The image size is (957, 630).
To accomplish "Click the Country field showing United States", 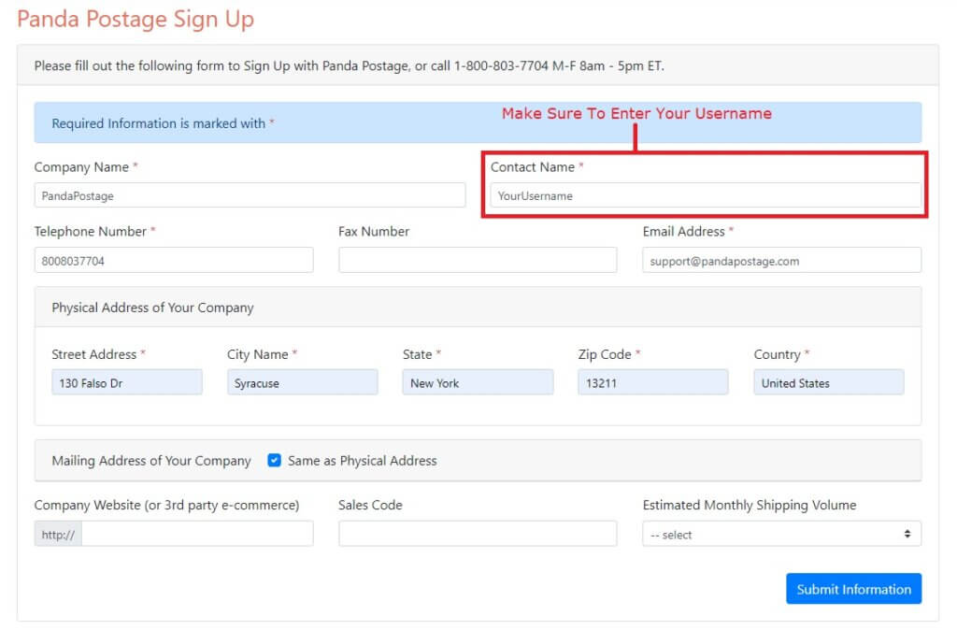I will 829,382.
